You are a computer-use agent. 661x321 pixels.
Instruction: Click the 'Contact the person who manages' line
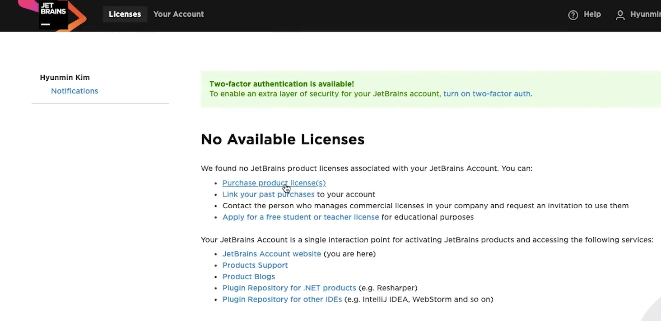(425, 206)
